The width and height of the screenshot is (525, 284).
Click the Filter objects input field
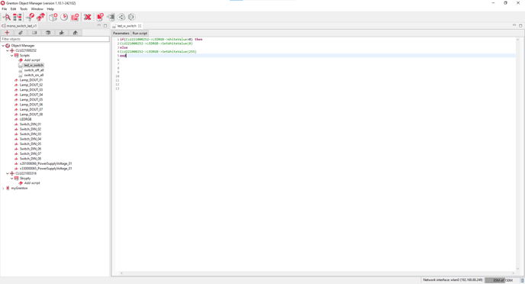point(55,39)
